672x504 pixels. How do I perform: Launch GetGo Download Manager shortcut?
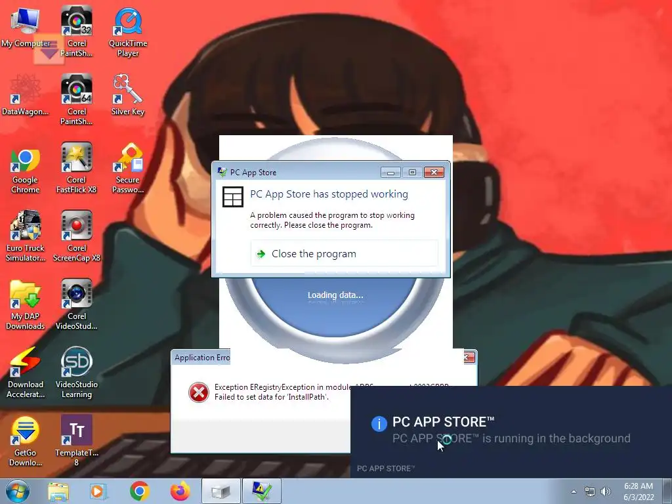point(26,441)
